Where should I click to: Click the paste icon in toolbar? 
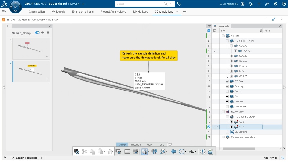pyautogui.click(x=100, y=151)
